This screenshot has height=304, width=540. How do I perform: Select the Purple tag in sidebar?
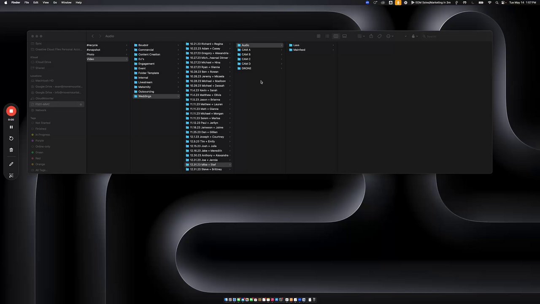point(40,141)
